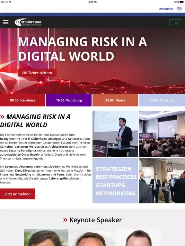
Task: Click the Keynote Speaker heading
Action: pos(96,220)
